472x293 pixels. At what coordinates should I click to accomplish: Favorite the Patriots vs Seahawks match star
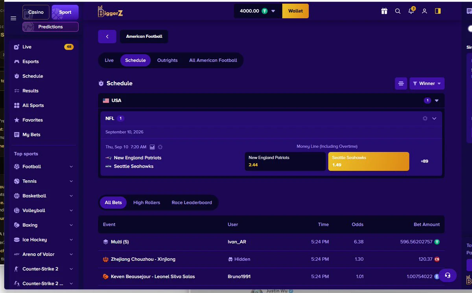click(x=160, y=147)
